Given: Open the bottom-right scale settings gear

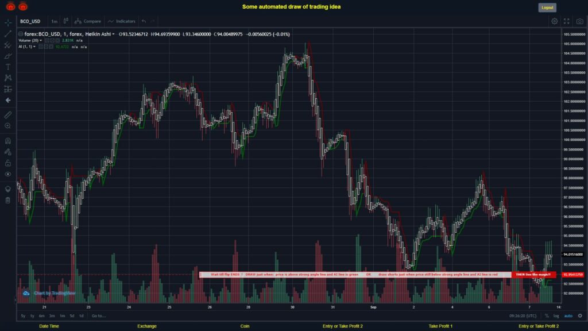Looking at the screenshot, I should (580, 316).
